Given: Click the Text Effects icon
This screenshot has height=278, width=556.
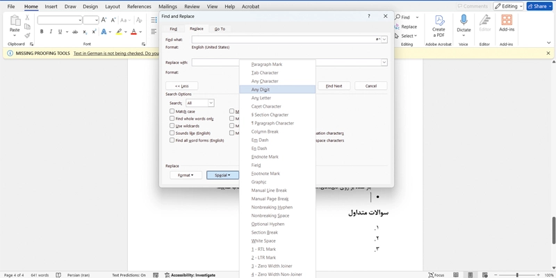Looking at the screenshot, I should point(104,31).
